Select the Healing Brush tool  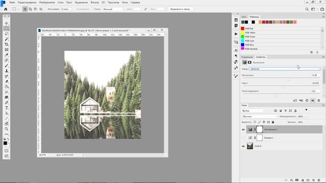click(x=7, y=60)
